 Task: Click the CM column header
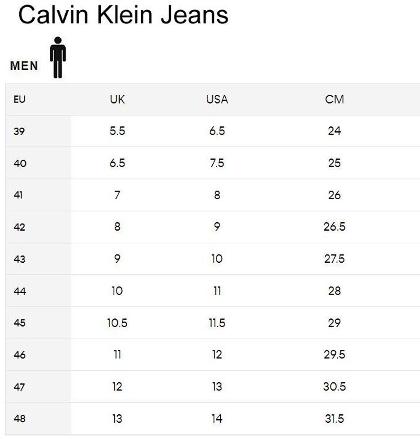(334, 99)
